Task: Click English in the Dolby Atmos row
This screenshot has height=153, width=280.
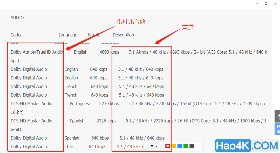Action: 81,52
